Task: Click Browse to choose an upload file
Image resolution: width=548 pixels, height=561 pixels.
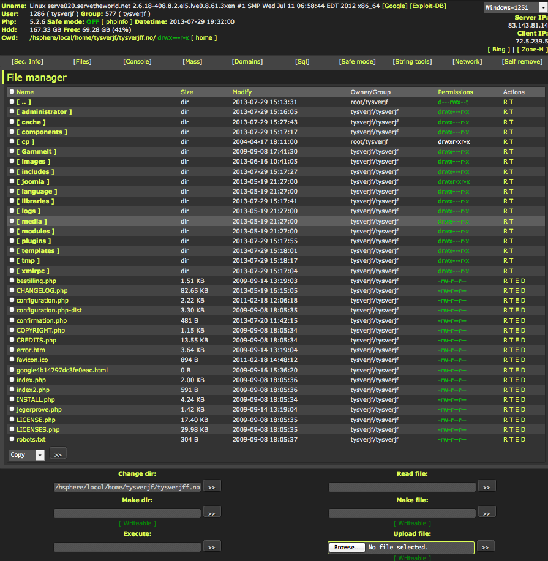Action: [346, 547]
